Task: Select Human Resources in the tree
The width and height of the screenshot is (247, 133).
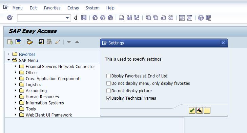Action: (x=42, y=97)
